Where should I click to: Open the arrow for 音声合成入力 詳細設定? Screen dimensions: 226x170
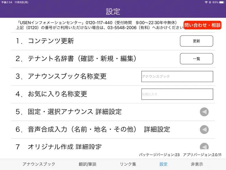click(x=204, y=129)
